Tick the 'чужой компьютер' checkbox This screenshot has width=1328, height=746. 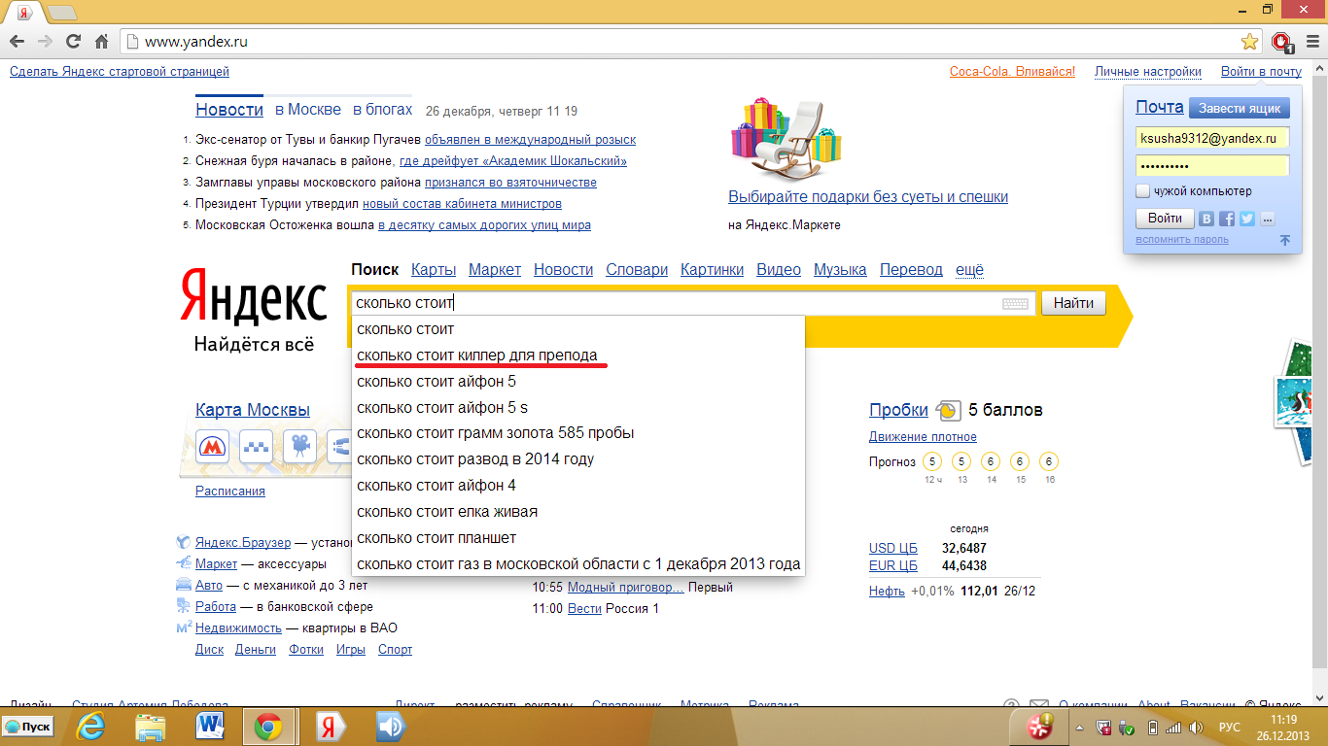pos(1143,191)
